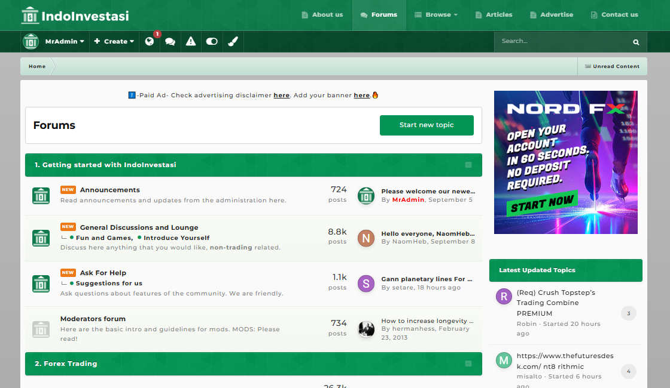This screenshot has height=388, width=670.
Task: Open the notifications globe icon
Action: click(150, 42)
